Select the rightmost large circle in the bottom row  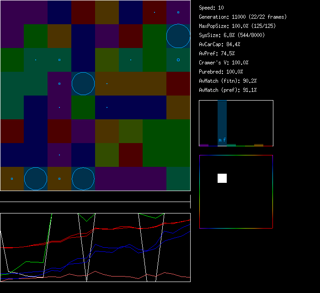(x=83, y=179)
